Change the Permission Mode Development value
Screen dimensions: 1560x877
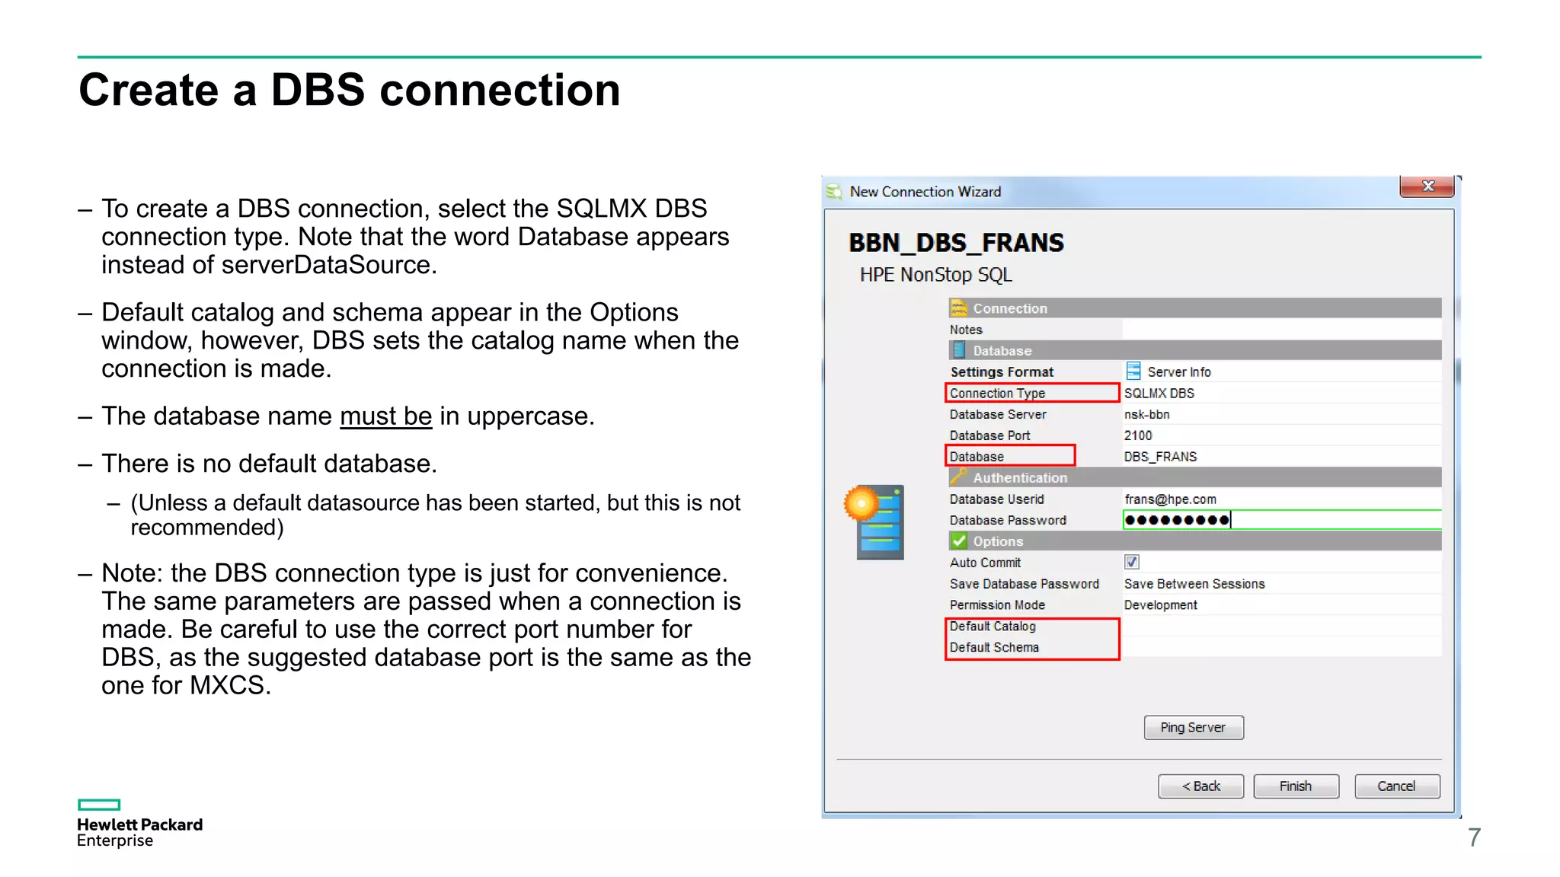pyautogui.click(x=1282, y=605)
